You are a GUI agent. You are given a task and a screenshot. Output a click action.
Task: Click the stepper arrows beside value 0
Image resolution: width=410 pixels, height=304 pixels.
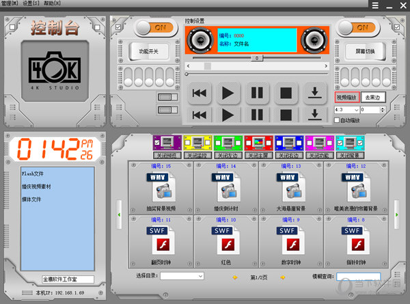(382, 110)
